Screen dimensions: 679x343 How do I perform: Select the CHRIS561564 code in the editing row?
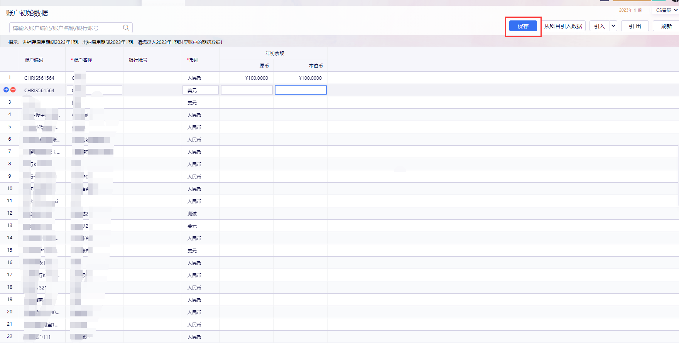[x=39, y=90]
